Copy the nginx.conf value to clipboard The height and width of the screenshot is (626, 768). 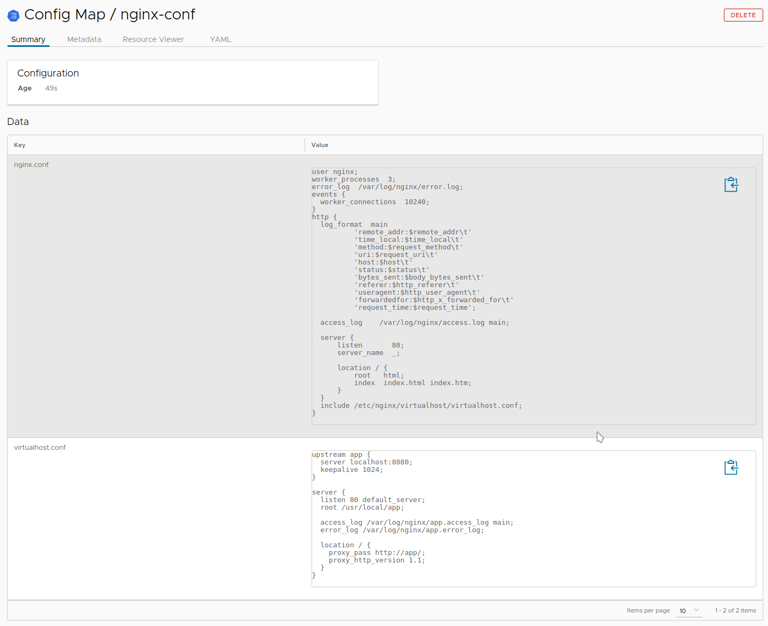731,184
